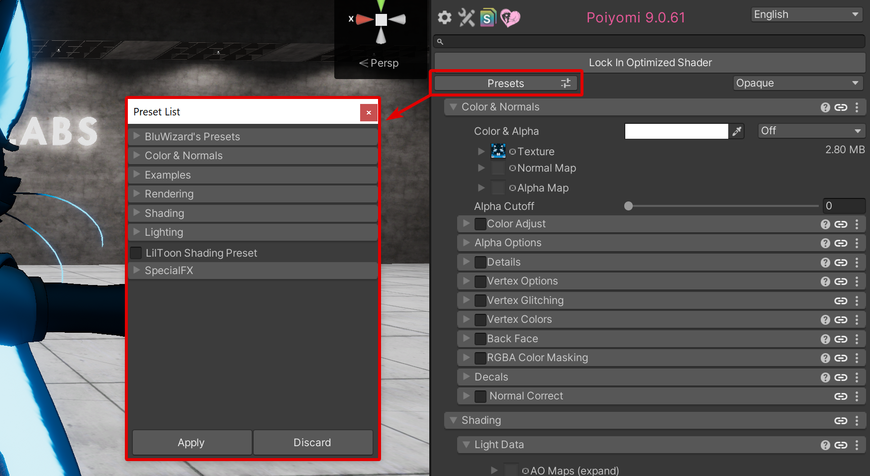Image resolution: width=870 pixels, height=476 pixels.
Task: Enable the Vertex Glitching checkbox
Action: tap(480, 300)
